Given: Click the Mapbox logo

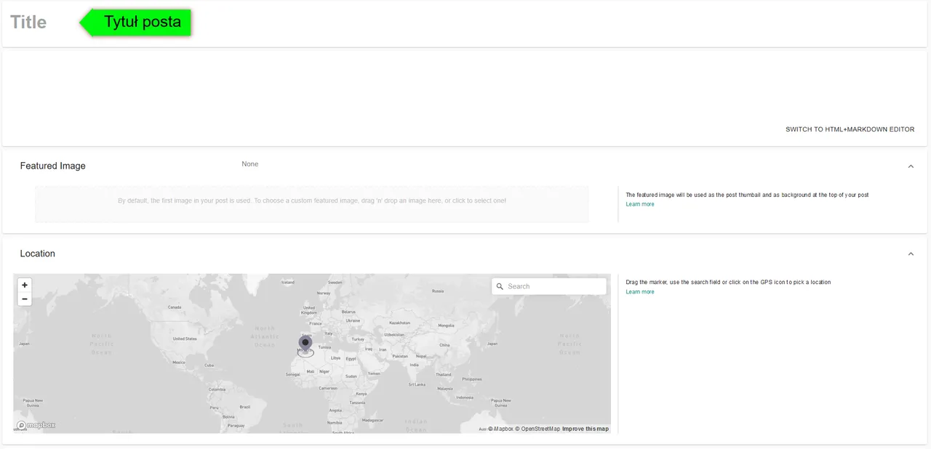Looking at the screenshot, I should (36, 425).
